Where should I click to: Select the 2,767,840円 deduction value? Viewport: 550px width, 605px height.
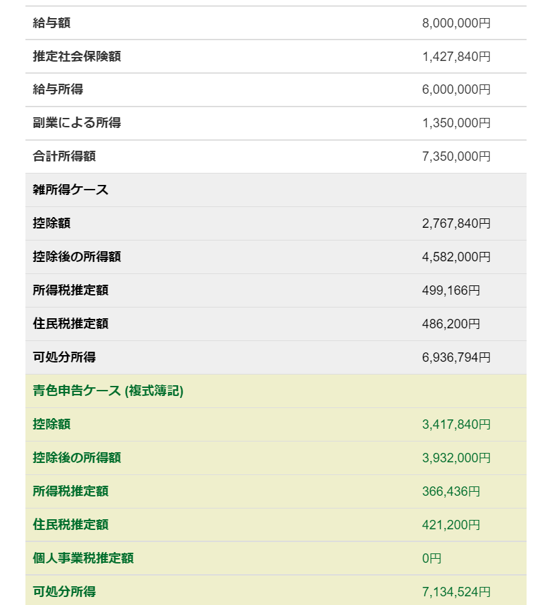[456, 224]
